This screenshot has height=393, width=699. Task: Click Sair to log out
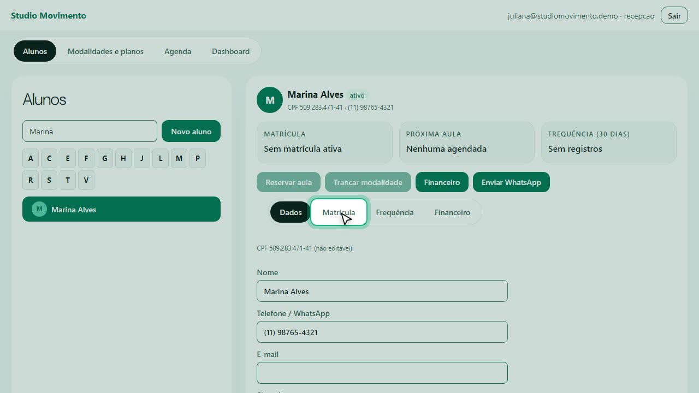(674, 15)
